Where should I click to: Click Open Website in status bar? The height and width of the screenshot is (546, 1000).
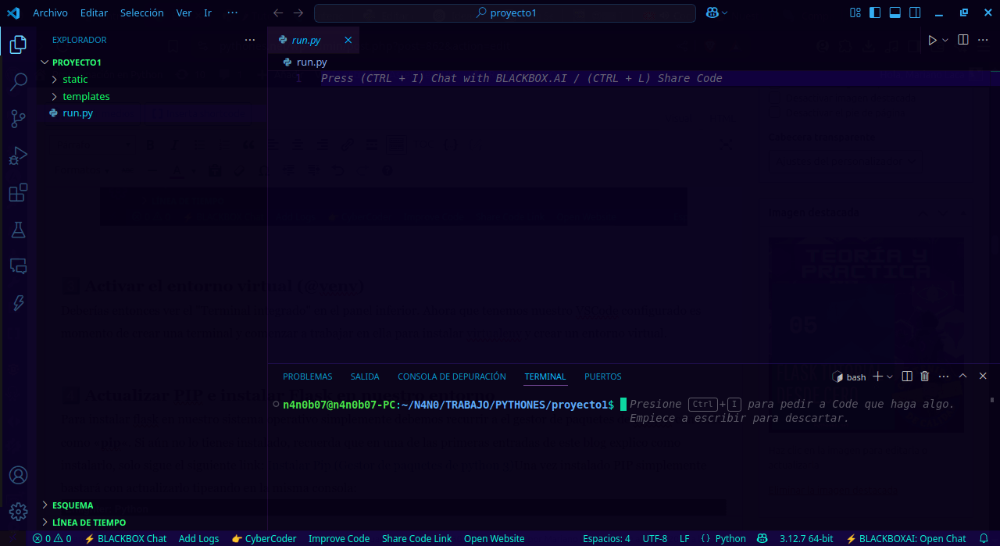tap(494, 539)
